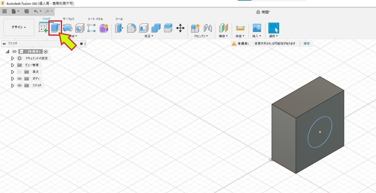Click the File document icon

click(x=14, y=11)
